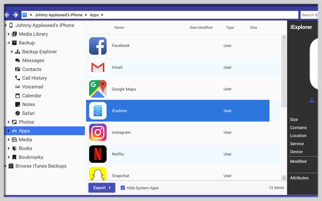
Task: Open Voicemail in the sidebar
Action: (33, 87)
